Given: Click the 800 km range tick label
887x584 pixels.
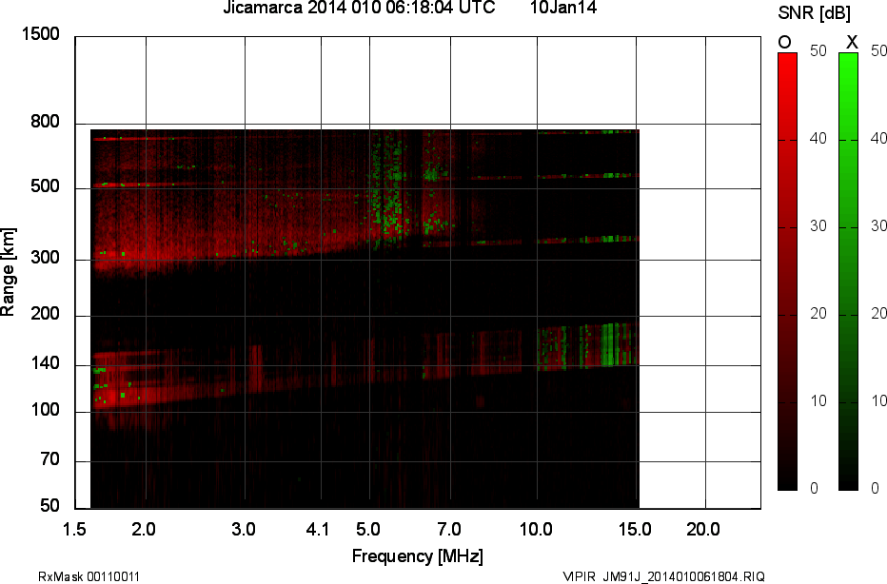Looking at the screenshot, I should pos(45,122).
